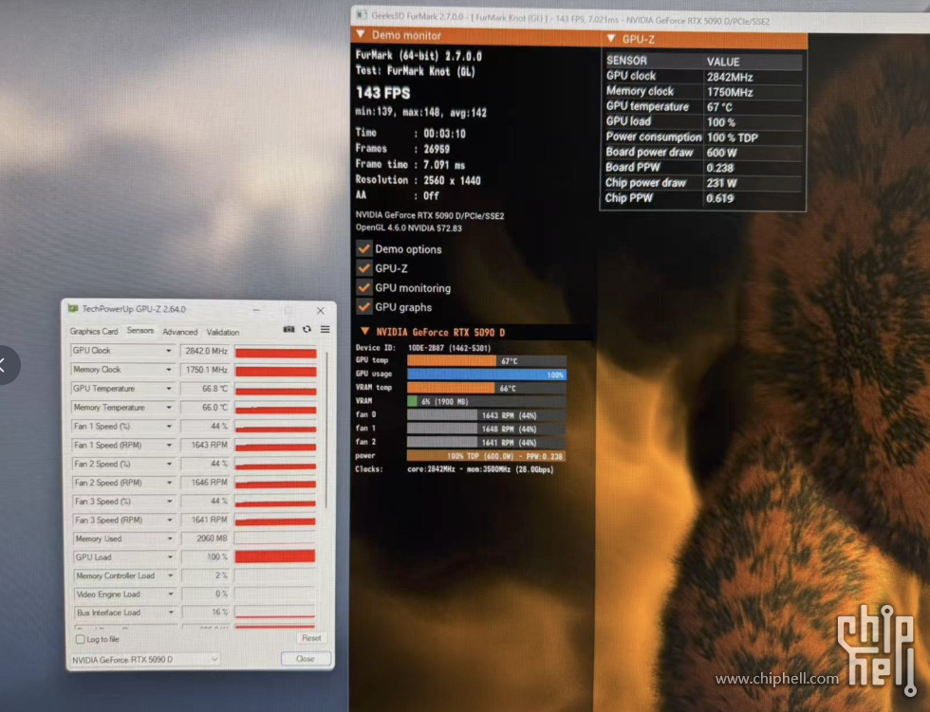The width and height of the screenshot is (930, 712).
Task: Open the Fan 3 Speed (RPM) dropdown
Action: [x=170, y=520]
